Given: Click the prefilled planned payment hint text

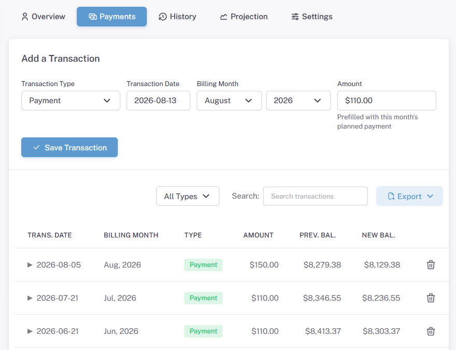Looking at the screenshot, I should coord(378,121).
